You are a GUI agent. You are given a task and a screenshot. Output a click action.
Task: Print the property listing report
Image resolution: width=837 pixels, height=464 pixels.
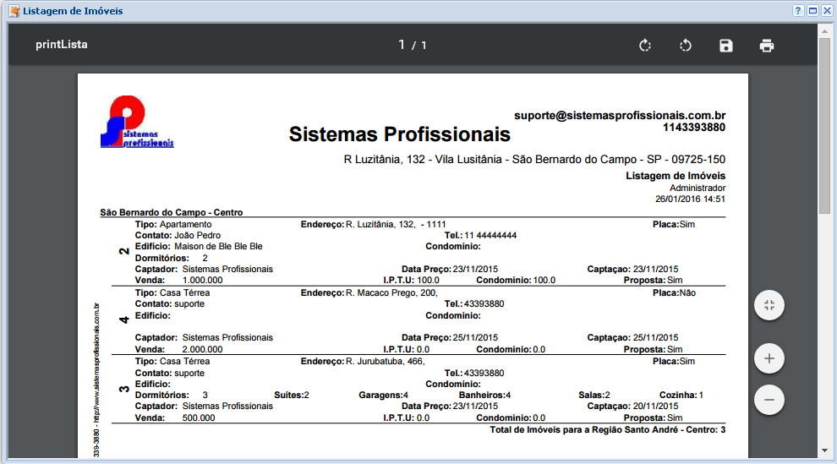tap(767, 46)
